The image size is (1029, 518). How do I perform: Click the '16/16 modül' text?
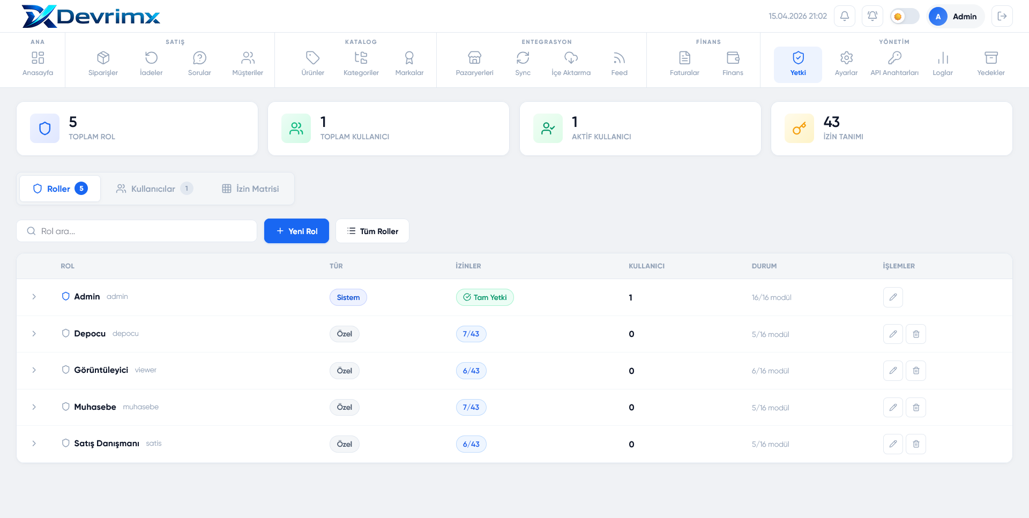(x=772, y=297)
